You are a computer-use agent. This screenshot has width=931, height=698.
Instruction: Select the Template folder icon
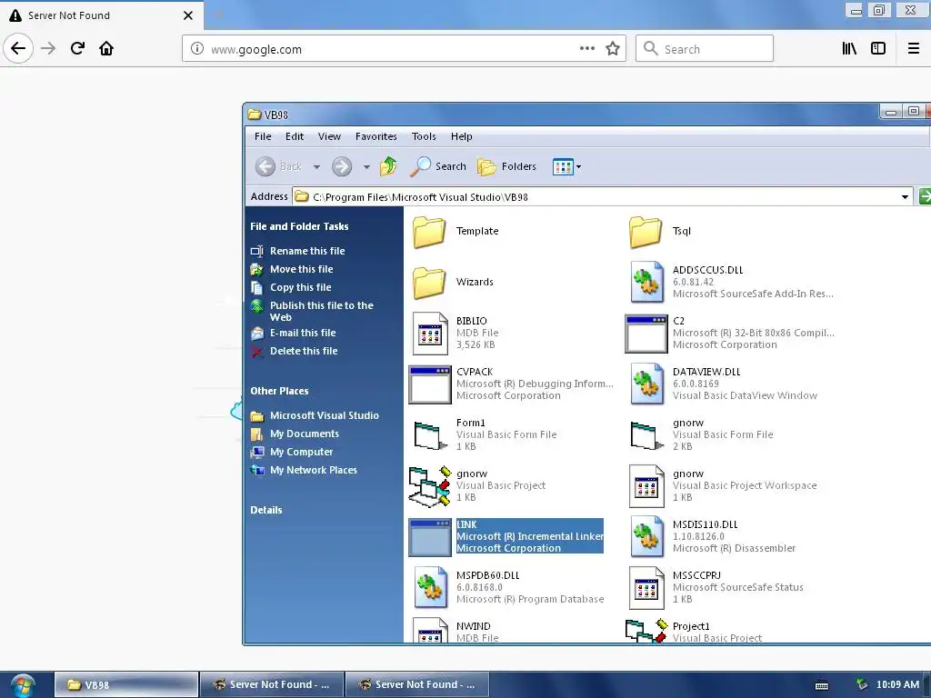click(429, 232)
